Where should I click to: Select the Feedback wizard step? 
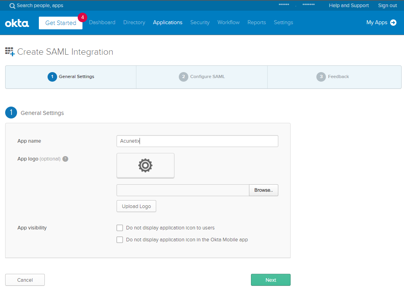point(334,77)
